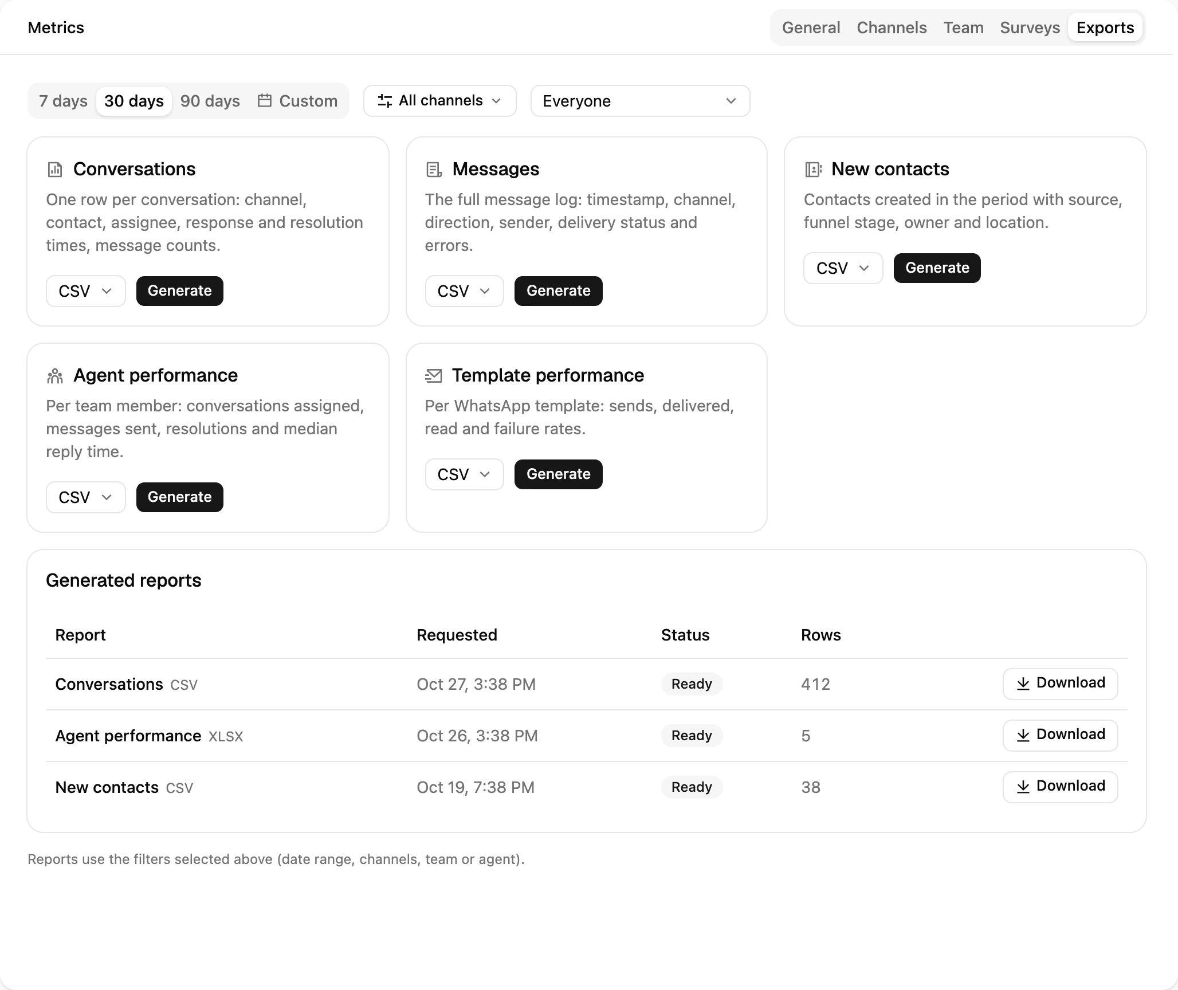The width and height of the screenshot is (1178, 990).
Task: Click the calendar icon beside Custom
Action: click(x=264, y=101)
